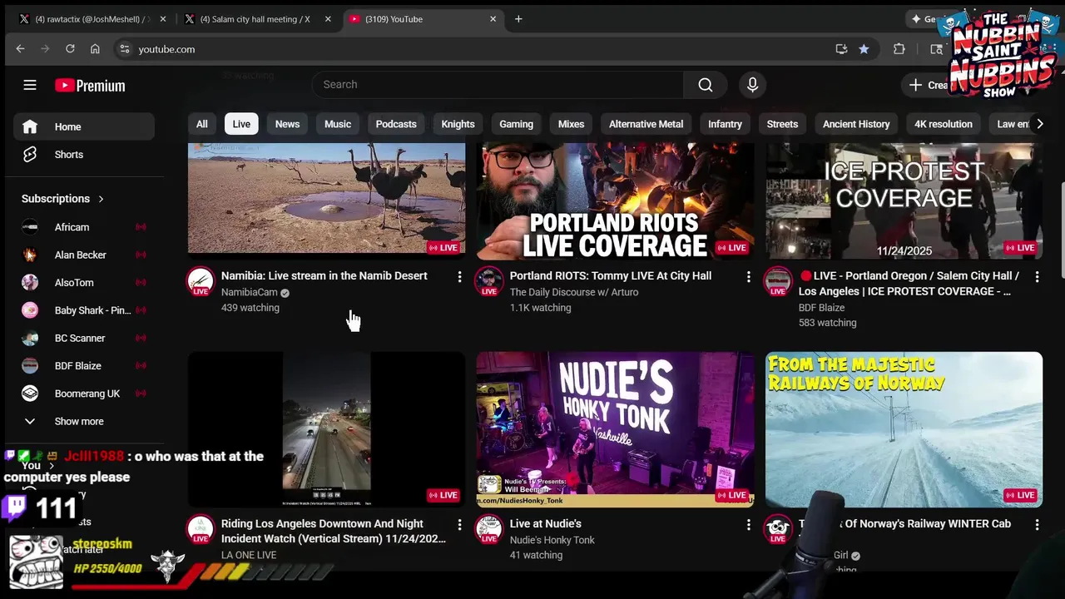Go back with browser back arrow

[20, 49]
